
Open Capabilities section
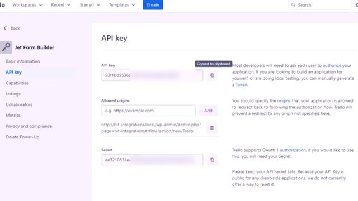[17, 83]
